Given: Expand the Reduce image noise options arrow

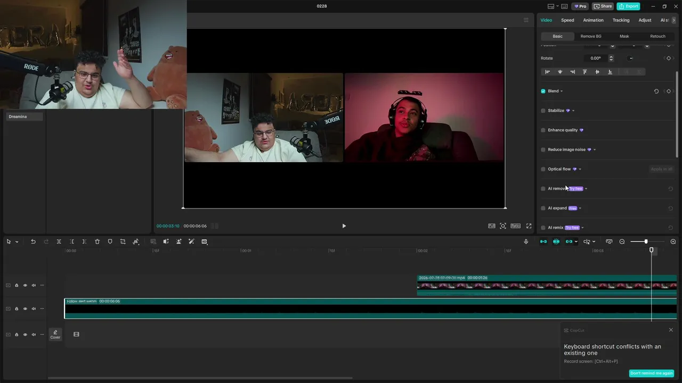Looking at the screenshot, I should point(595,150).
